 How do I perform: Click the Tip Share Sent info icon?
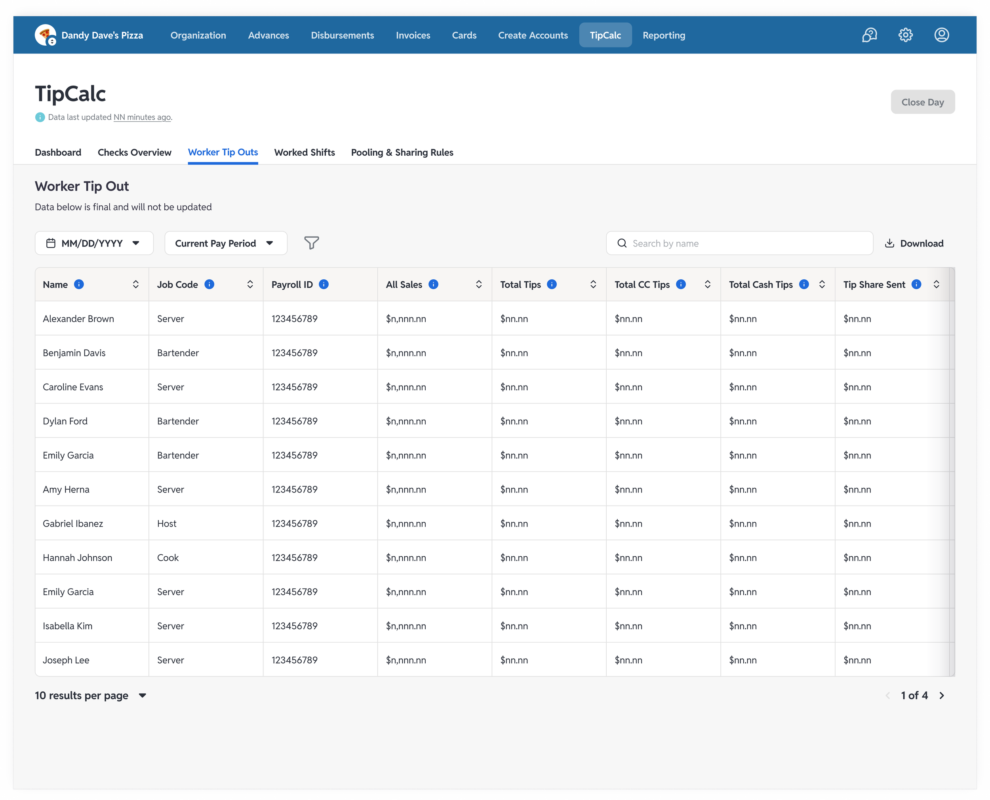click(x=916, y=284)
